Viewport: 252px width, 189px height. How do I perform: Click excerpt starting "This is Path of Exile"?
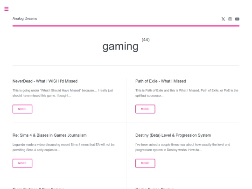pyautogui.click(x=187, y=93)
